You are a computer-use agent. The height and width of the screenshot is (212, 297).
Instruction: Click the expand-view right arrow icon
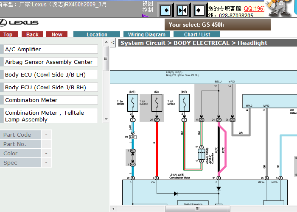tap(165, 10)
